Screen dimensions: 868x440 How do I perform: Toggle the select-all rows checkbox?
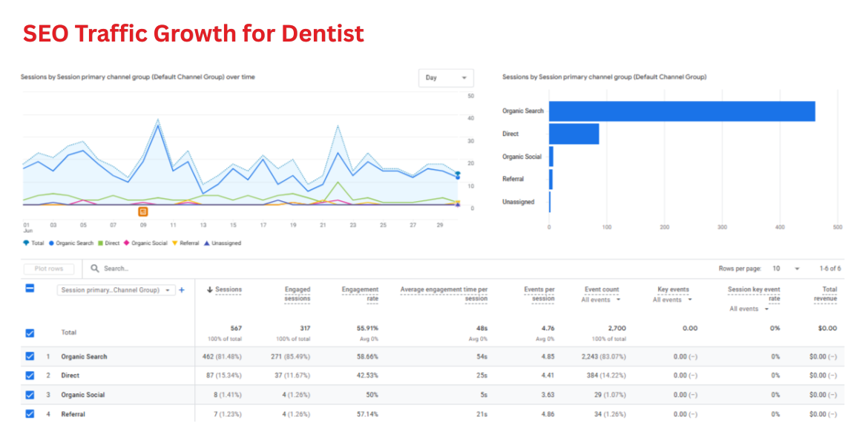[x=30, y=289]
